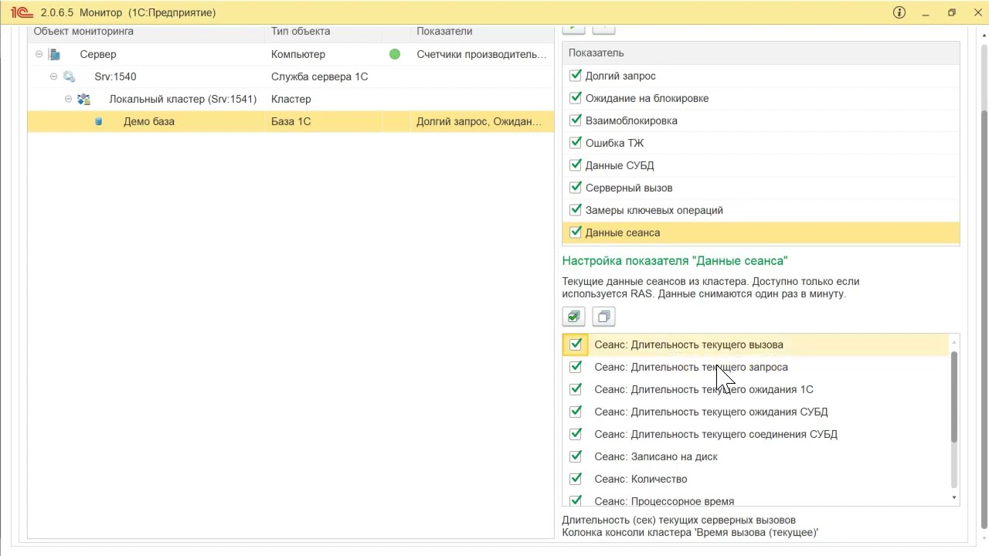Uncheck Сеанс: Длительность текущего запроса checkbox
This screenshot has height=556, width=989.
tap(575, 367)
